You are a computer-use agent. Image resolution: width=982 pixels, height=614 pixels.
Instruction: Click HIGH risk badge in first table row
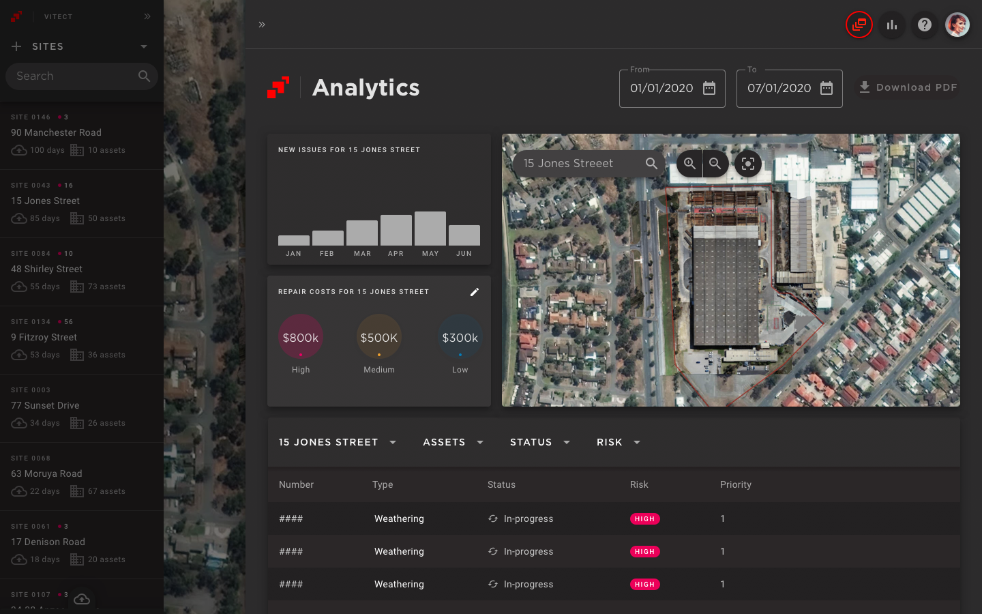click(x=644, y=519)
